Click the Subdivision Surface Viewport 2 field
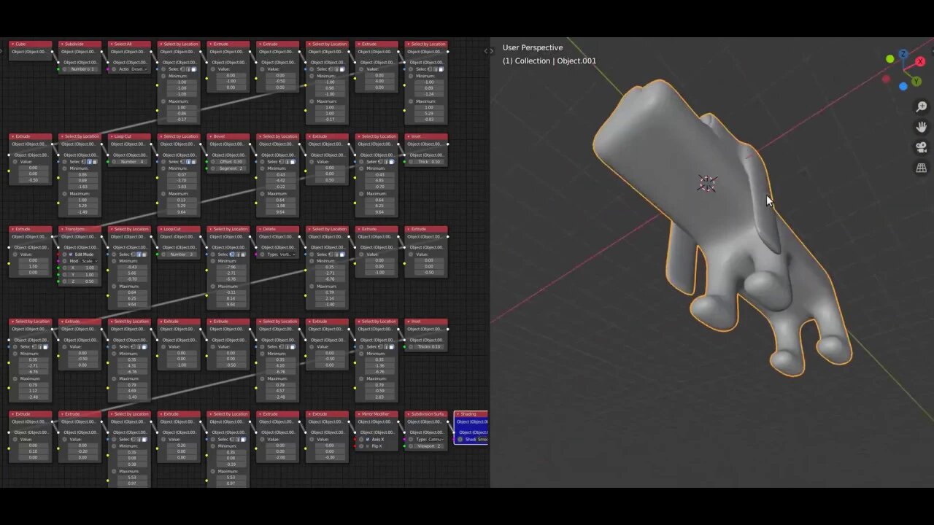The width and height of the screenshot is (934, 525). click(x=430, y=446)
